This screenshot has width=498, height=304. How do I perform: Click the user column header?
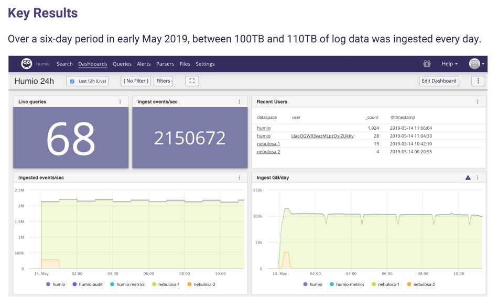[296, 117]
